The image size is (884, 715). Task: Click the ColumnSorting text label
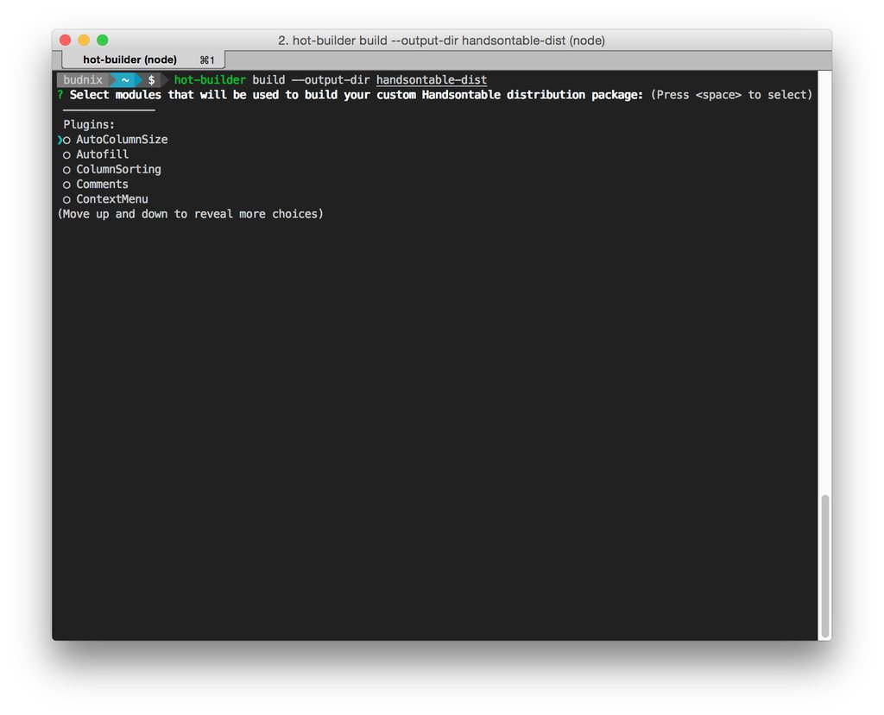(x=118, y=170)
